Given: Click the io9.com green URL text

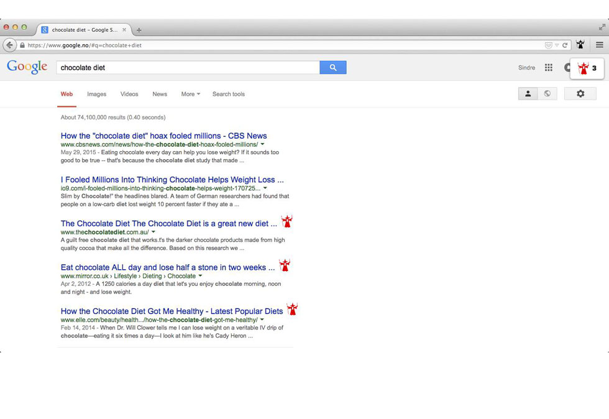Looking at the screenshot, I should tap(160, 188).
